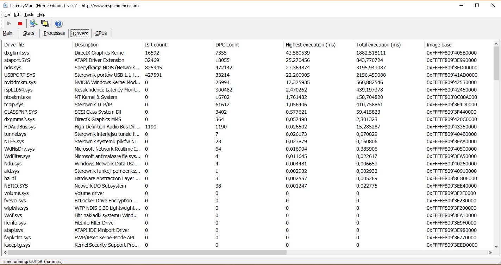Click the NVIDIA Windows Kernel Mode description cell
Screen dimensions: 501x265
click(107, 82)
